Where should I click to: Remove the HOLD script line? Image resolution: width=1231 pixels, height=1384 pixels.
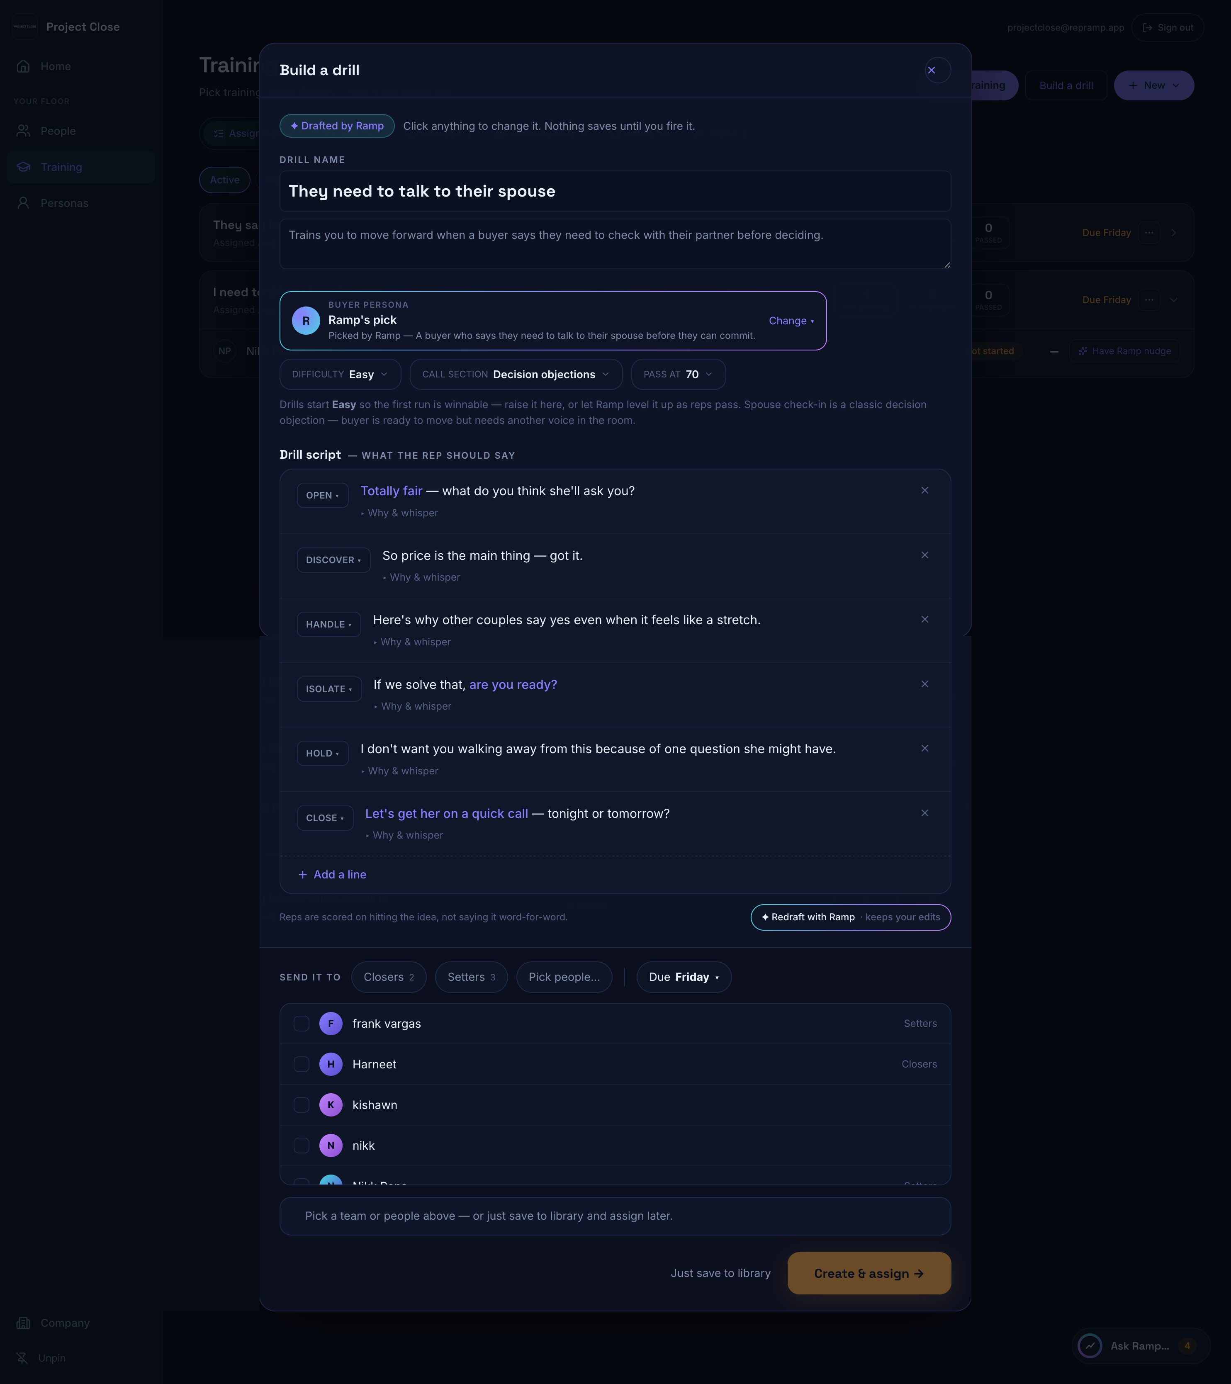(924, 748)
